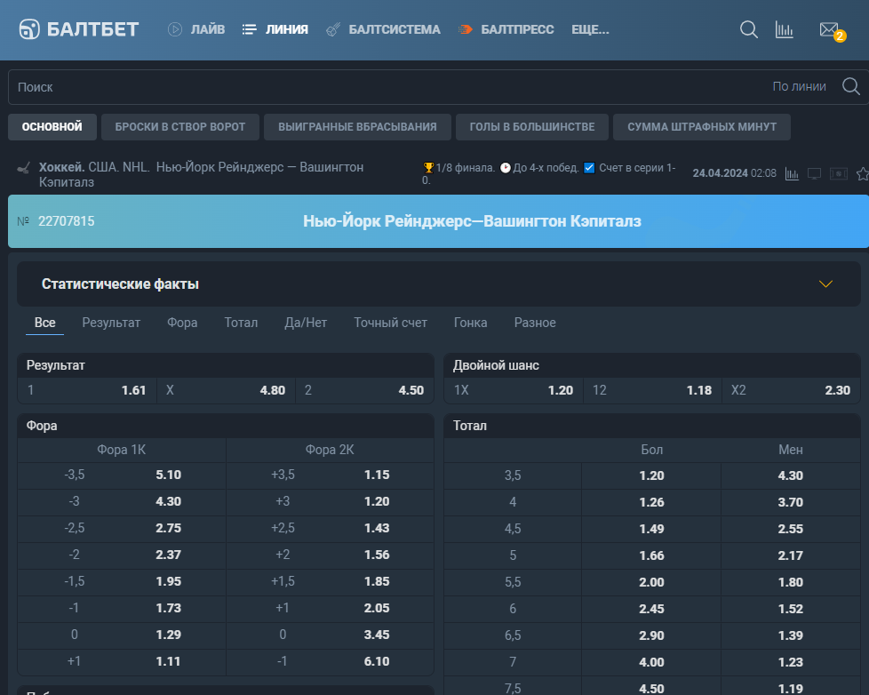Image resolution: width=869 pixels, height=695 pixels.
Task: Pick double chance X2 at 2.30
Action: pyautogui.click(x=791, y=390)
